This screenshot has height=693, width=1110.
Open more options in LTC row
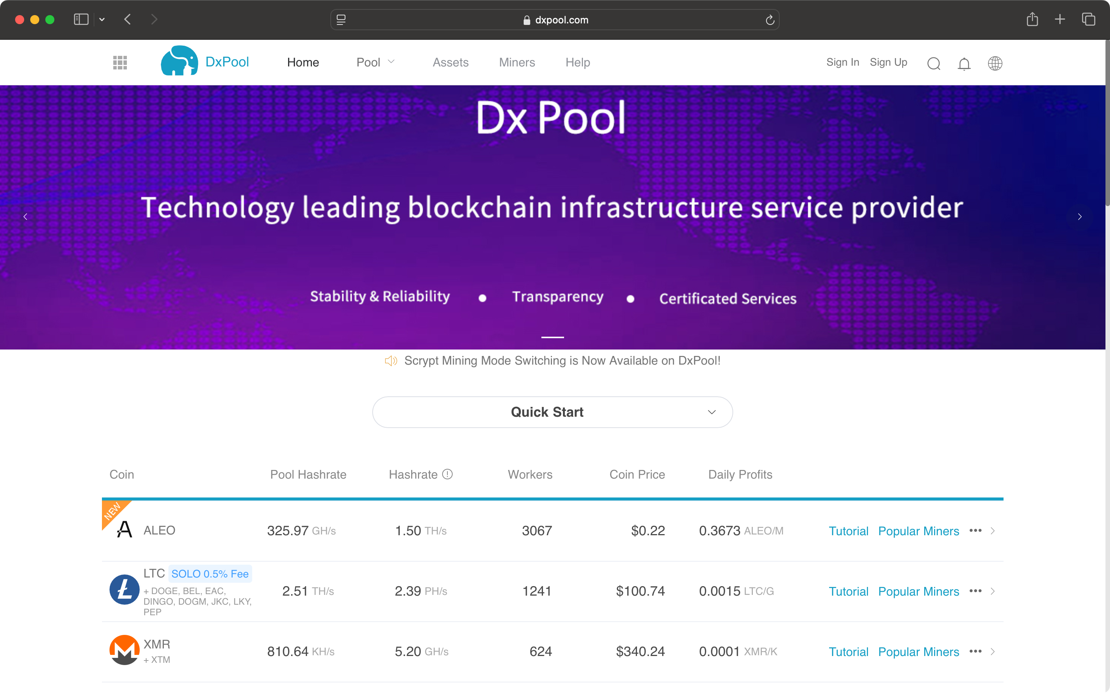click(x=975, y=591)
